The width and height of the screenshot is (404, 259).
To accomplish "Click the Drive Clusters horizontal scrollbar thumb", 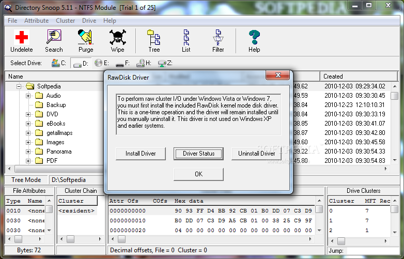I will tap(341, 241).
